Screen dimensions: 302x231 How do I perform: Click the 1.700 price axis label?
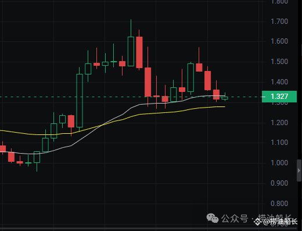tap(279, 22)
